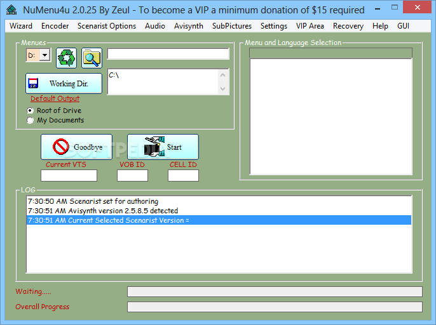Click the VOB ID field

pos(132,176)
